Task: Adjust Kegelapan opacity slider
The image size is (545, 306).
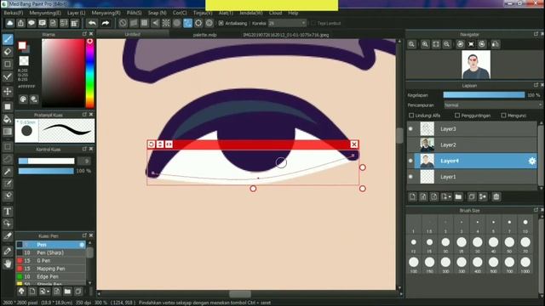Action: (x=484, y=95)
